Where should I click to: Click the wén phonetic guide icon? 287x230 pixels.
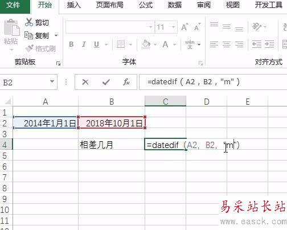click(x=190, y=44)
